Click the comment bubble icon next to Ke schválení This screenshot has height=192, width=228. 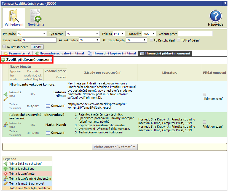[x=156, y=40]
